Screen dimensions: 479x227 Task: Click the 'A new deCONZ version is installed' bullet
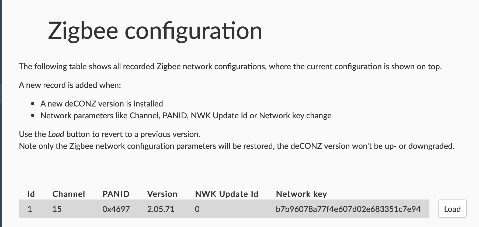(x=102, y=104)
